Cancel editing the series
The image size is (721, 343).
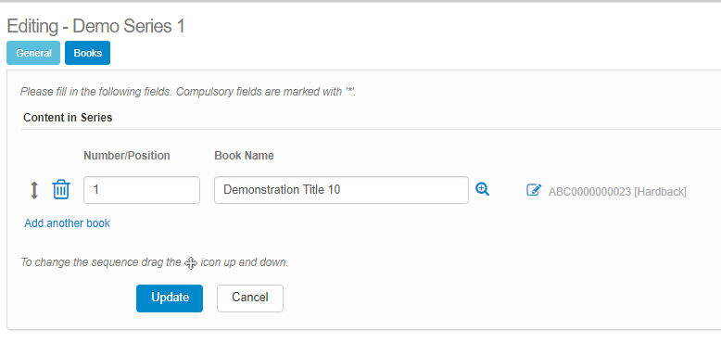250,299
